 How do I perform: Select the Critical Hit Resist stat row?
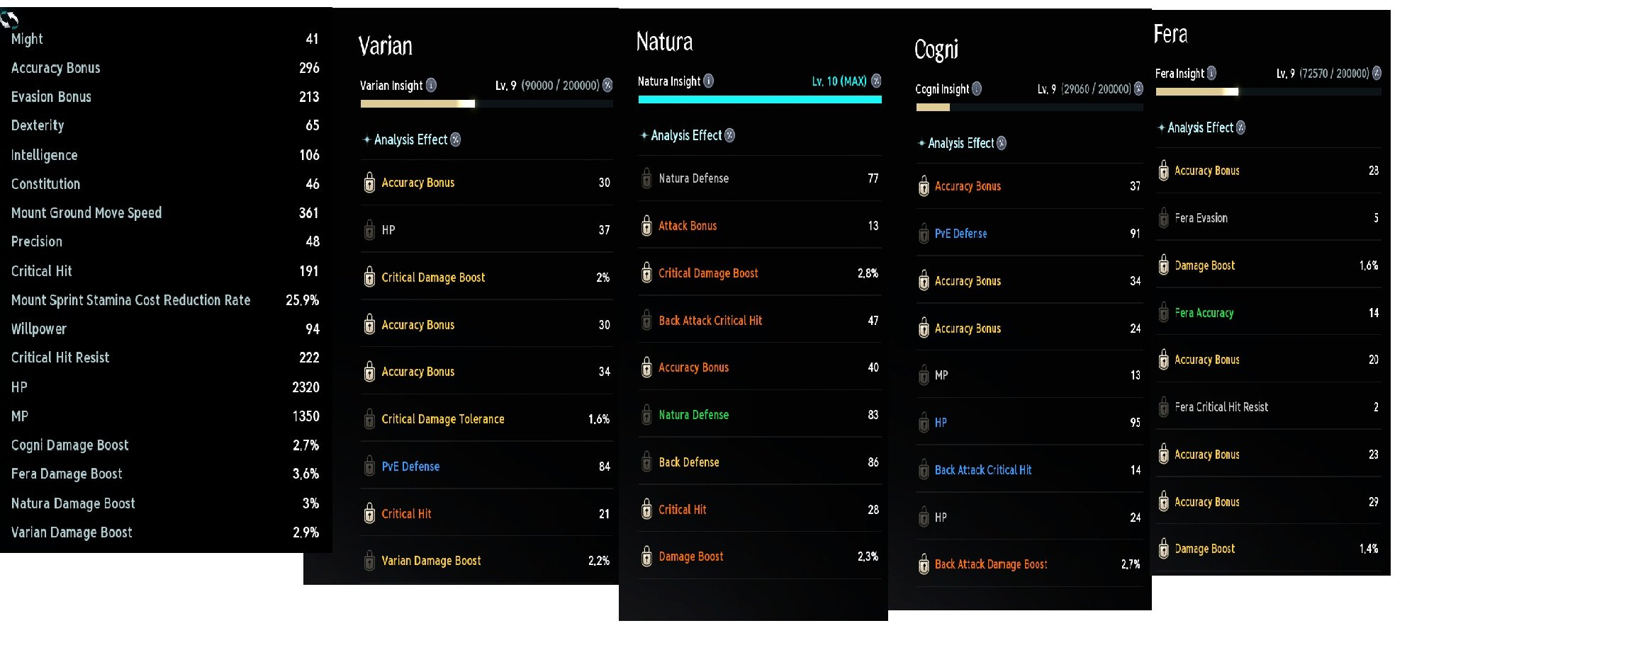pos(165,358)
